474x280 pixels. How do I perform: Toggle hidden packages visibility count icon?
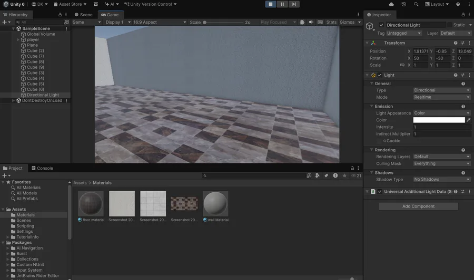(356, 175)
